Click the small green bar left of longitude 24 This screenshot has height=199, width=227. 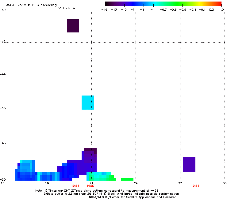coord(127,179)
